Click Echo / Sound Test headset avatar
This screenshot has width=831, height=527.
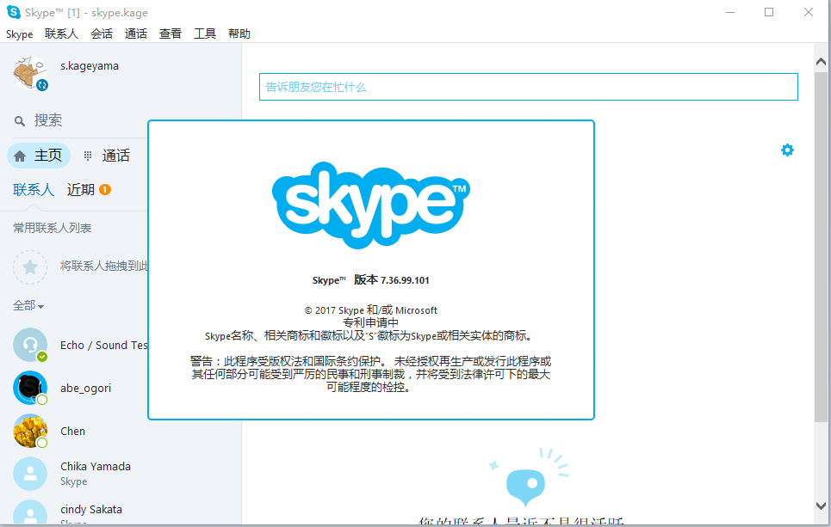30,345
